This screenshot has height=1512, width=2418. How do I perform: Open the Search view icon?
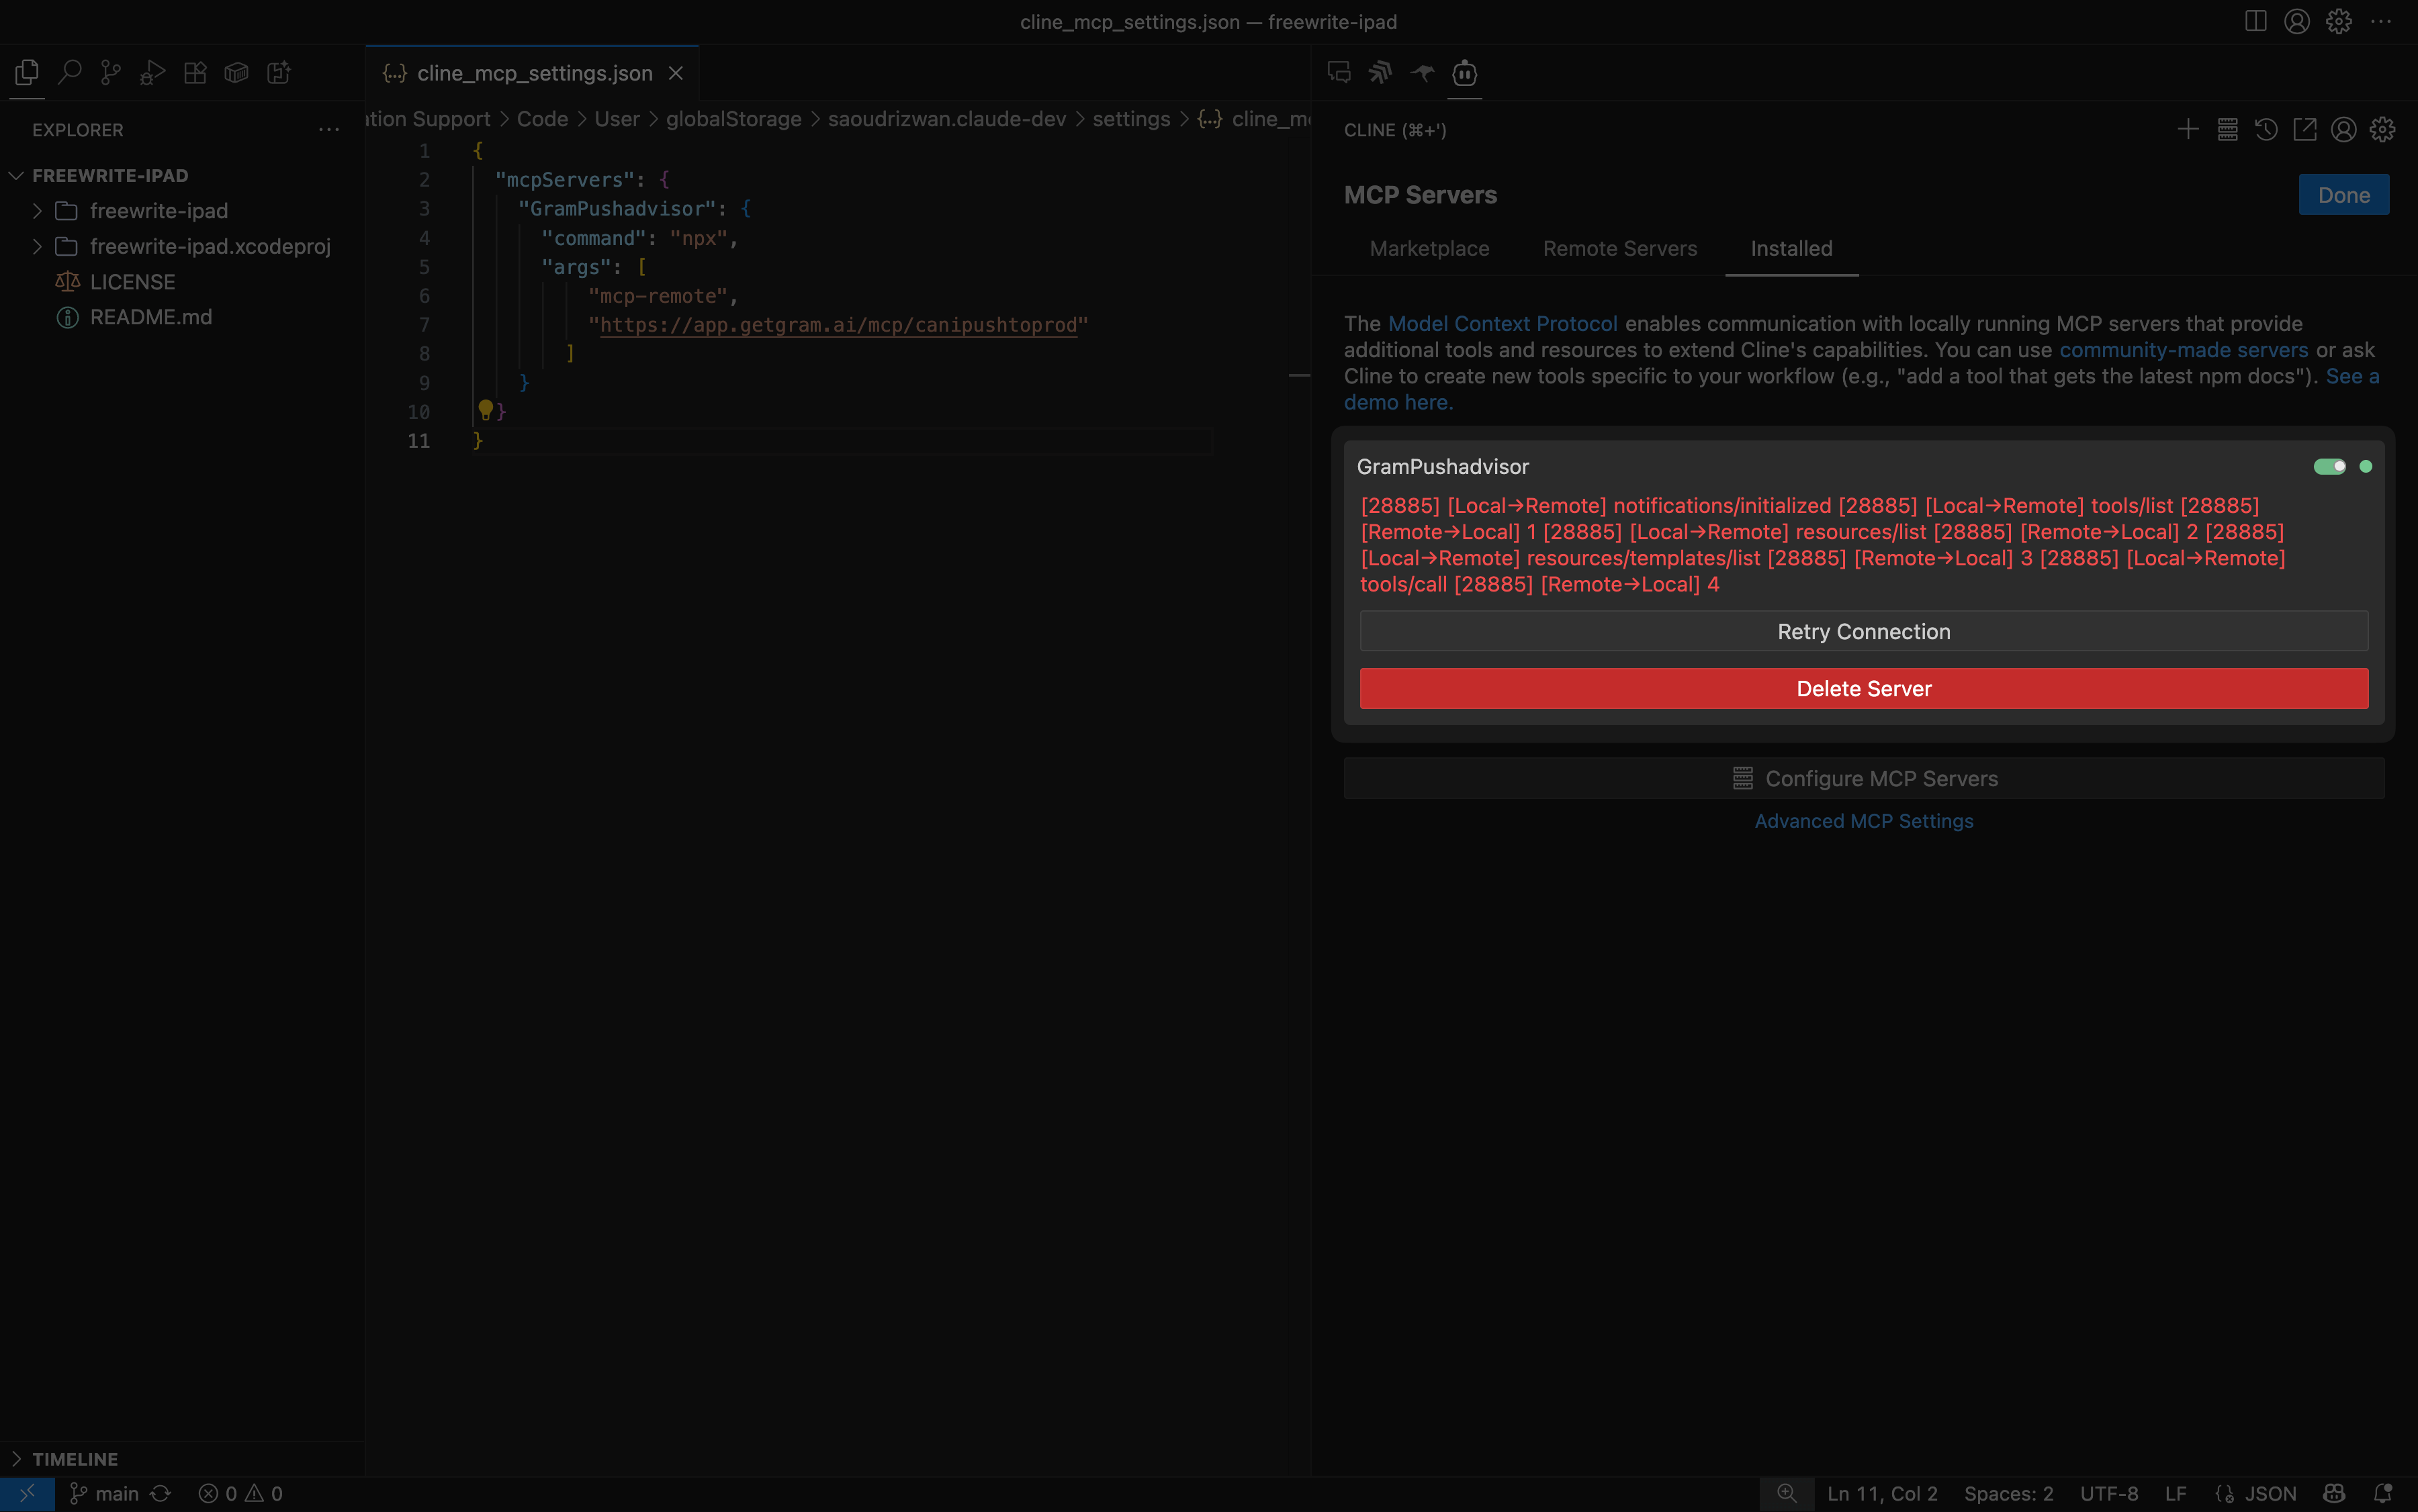pos(69,72)
